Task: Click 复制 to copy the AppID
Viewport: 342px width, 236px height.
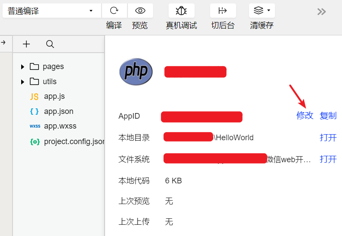Action: [x=328, y=115]
